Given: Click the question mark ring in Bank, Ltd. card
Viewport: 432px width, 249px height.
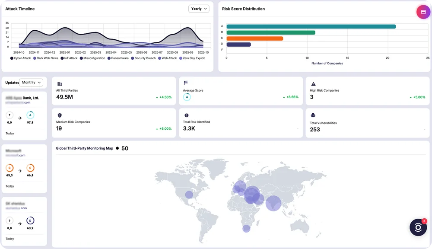Looking at the screenshot, I should click(10, 115).
